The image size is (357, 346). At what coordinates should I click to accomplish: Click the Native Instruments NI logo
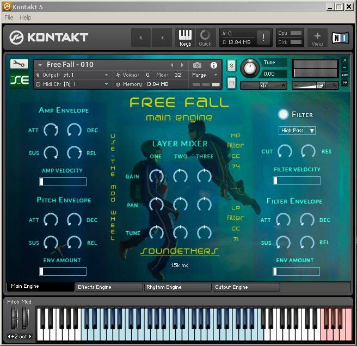point(341,37)
